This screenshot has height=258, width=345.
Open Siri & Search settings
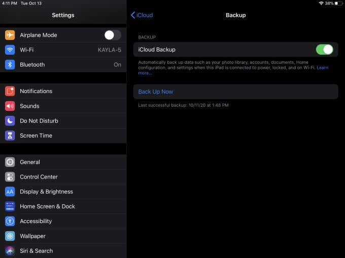[63, 251]
